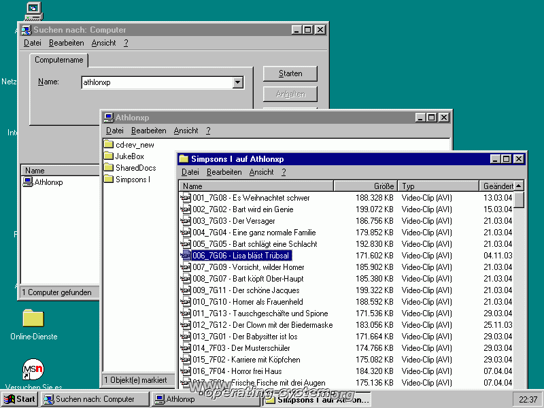Click AVI icon for 001_7G08 Es Weihnachtet schwer
The image size is (544, 408).
tap(186, 198)
